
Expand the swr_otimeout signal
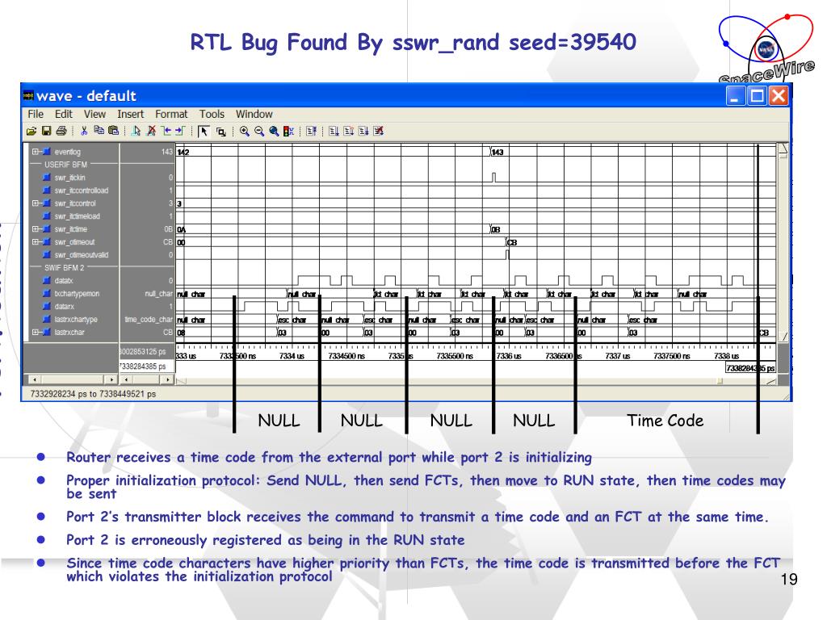coord(36,242)
